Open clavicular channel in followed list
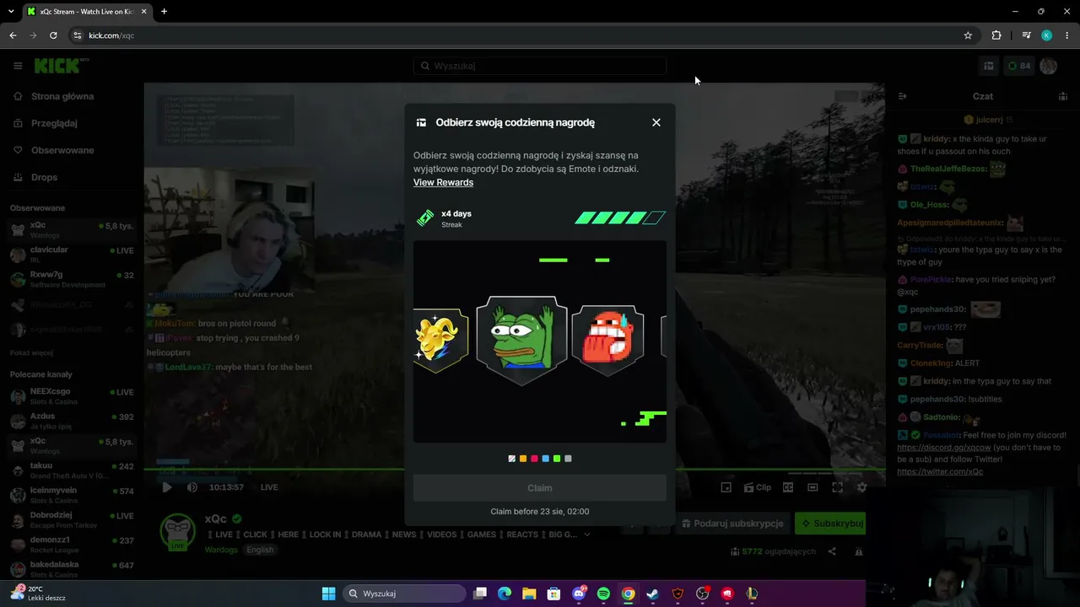1080x607 pixels. (72, 255)
